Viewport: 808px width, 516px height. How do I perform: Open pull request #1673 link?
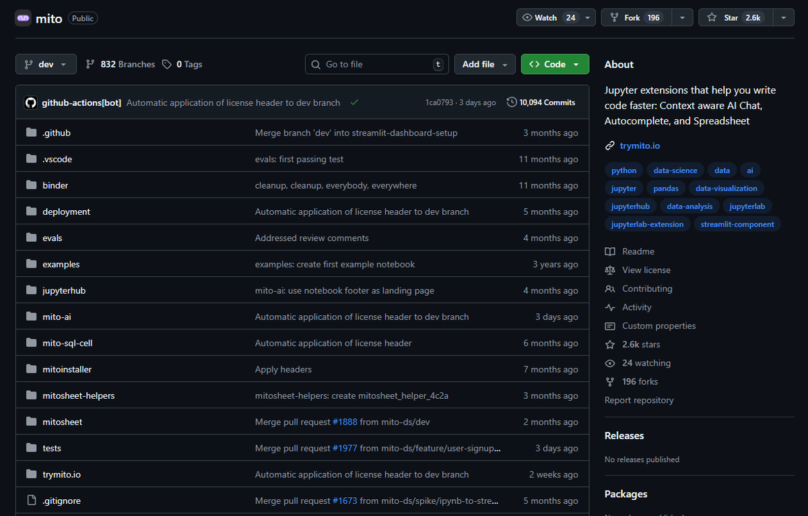345,501
